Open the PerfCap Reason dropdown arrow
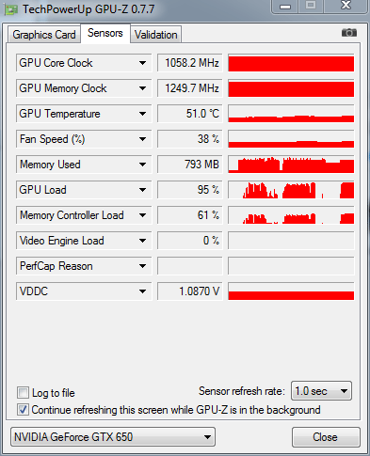Viewport: 370px width, 456px height. pyautogui.click(x=142, y=266)
